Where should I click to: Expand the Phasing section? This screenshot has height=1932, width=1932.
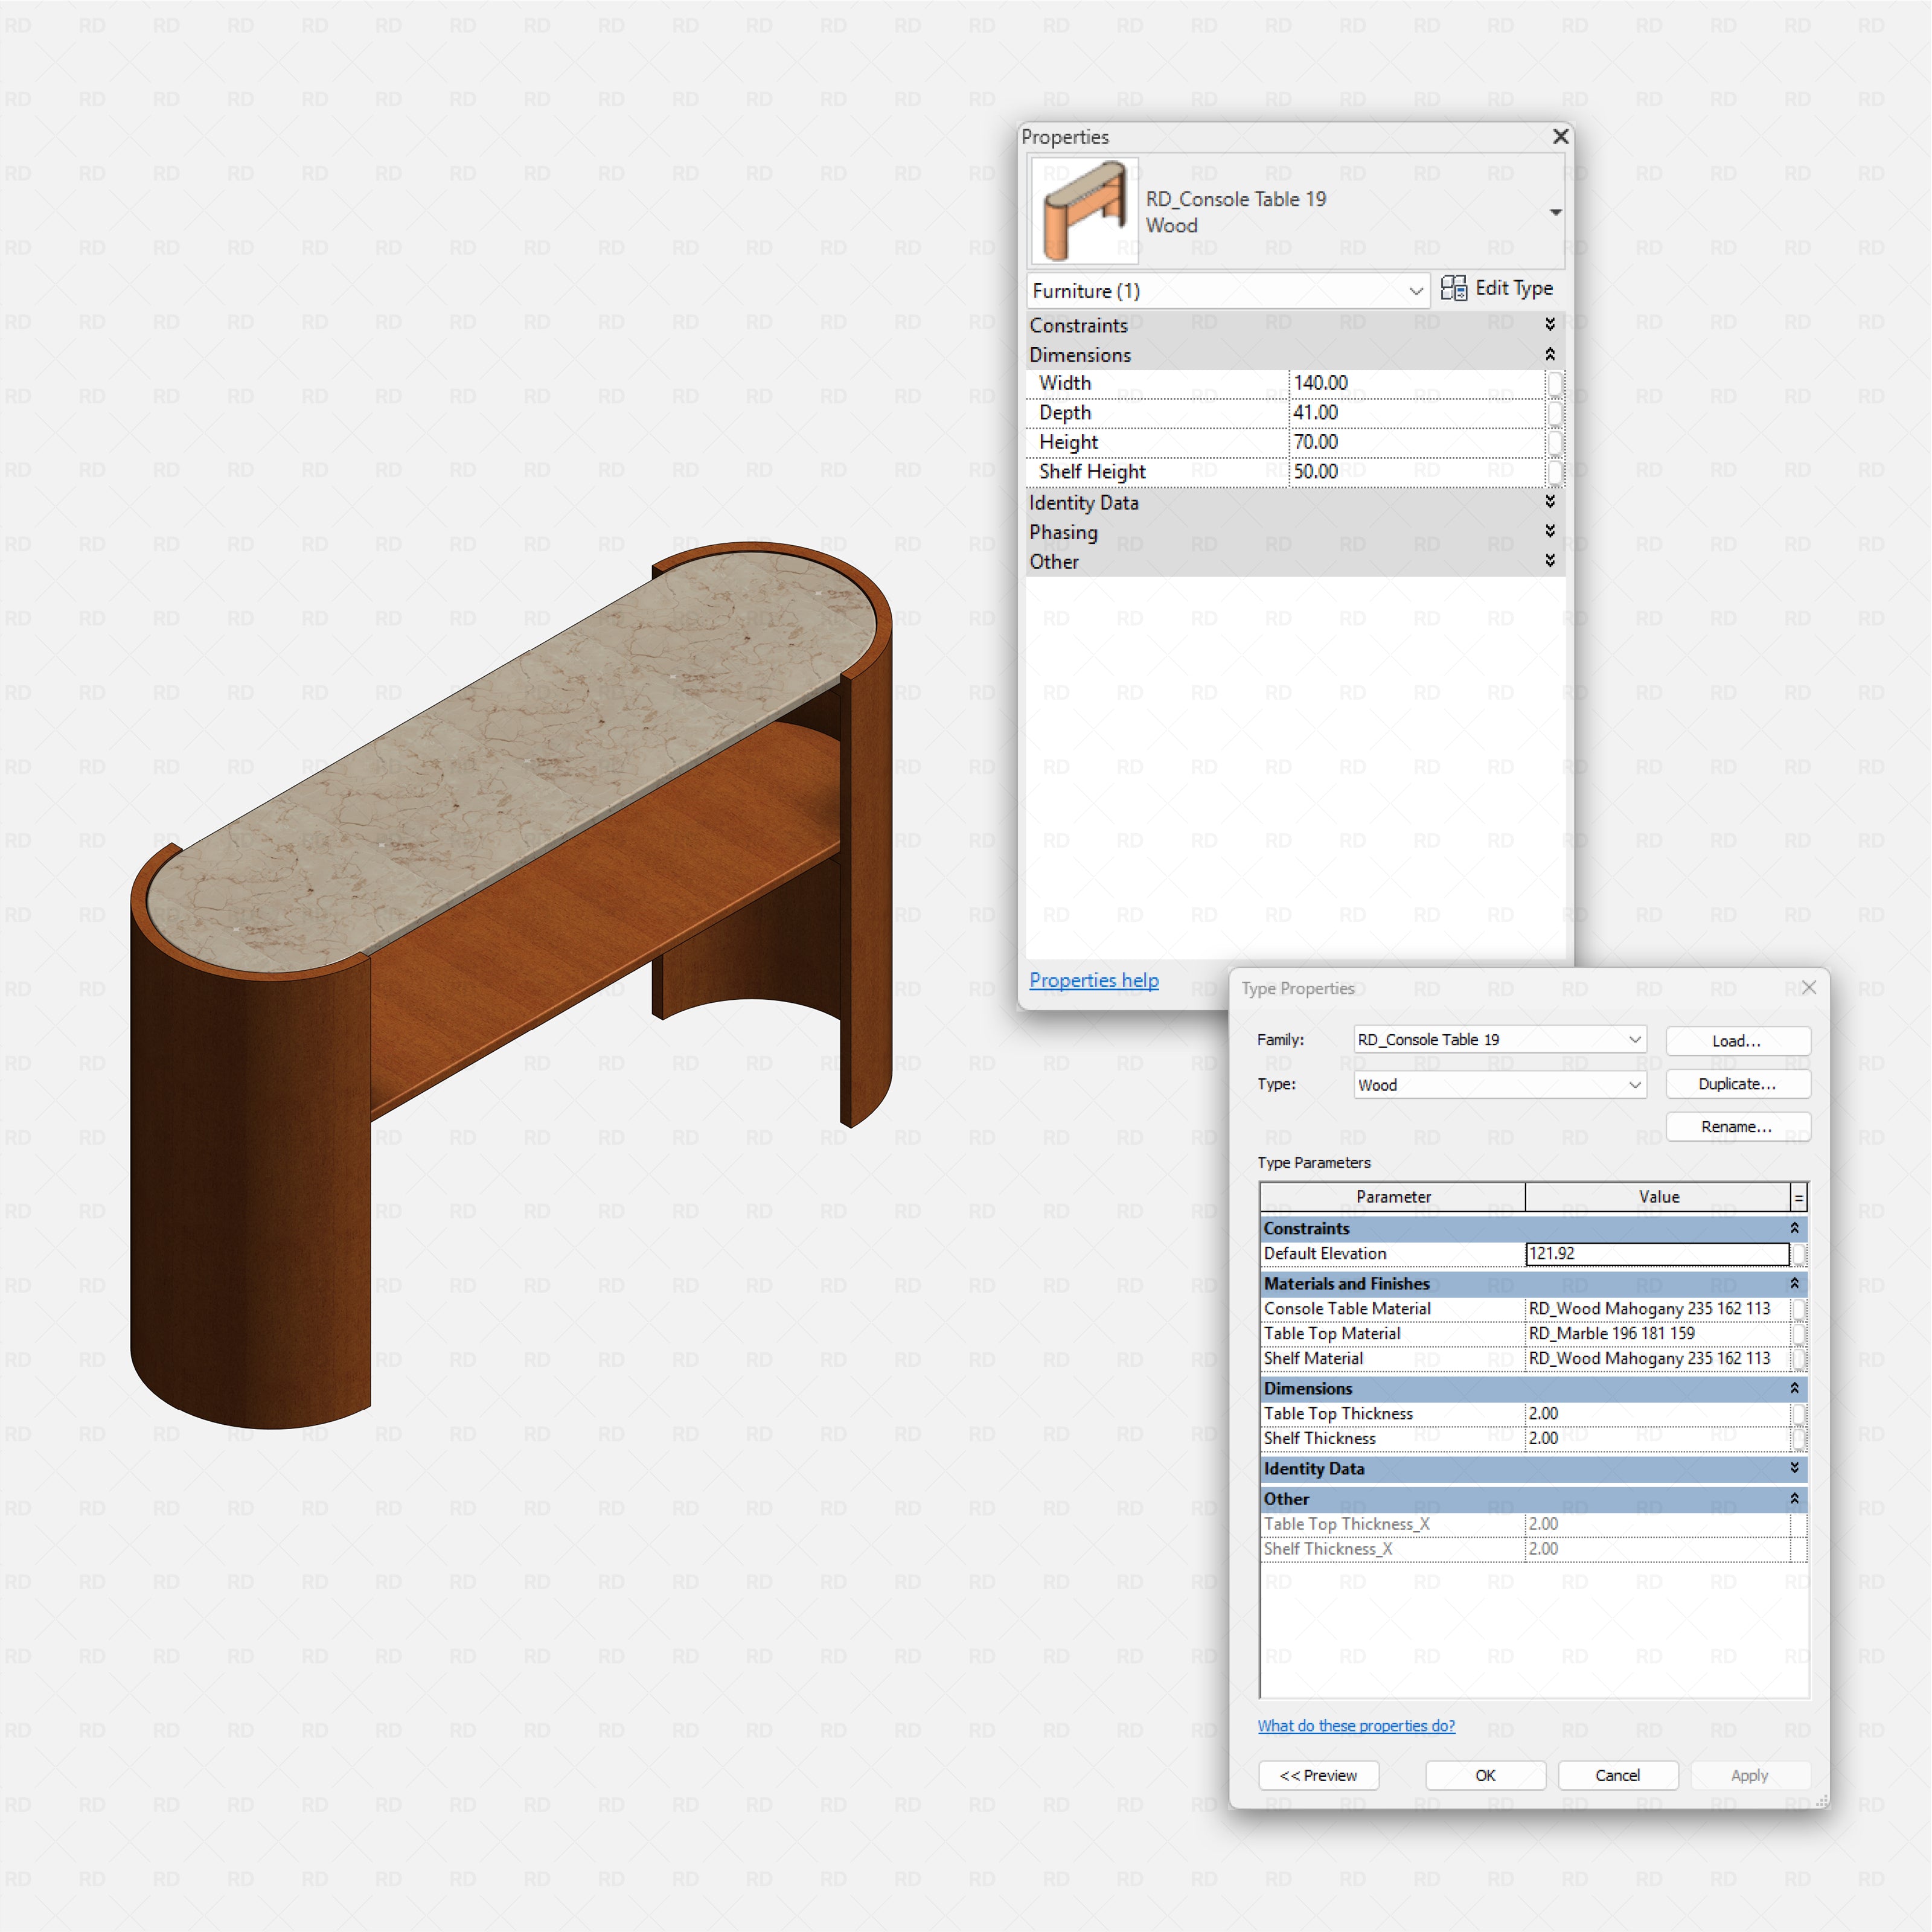(1549, 532)
